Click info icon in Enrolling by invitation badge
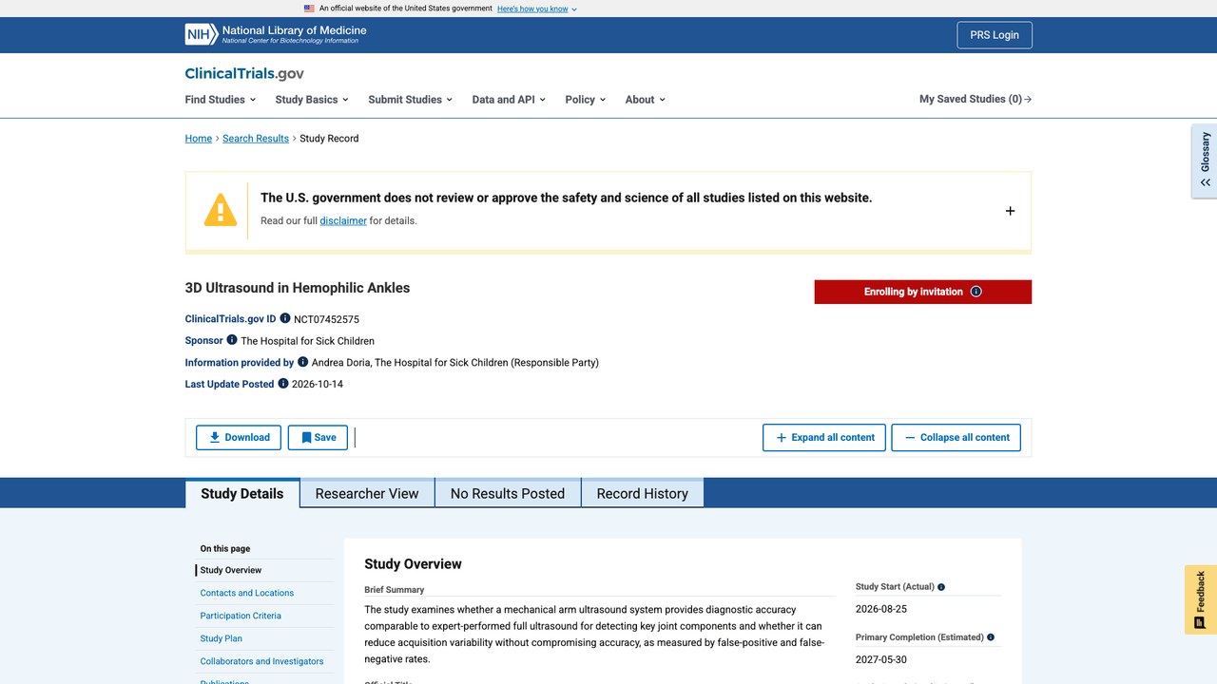This screenshot has height=684, width=1217. [976, 292]
